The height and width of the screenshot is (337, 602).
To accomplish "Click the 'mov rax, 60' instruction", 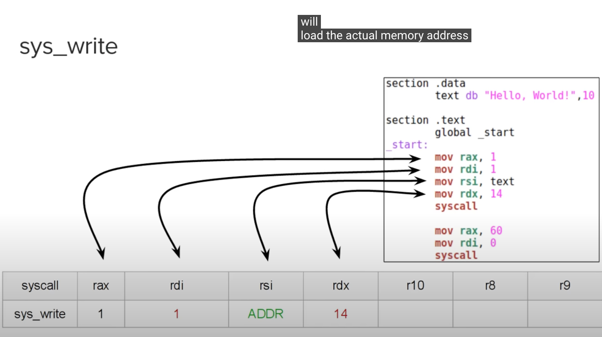I will coord(468,231).
